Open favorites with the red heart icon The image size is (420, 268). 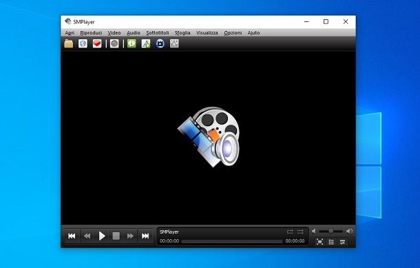(x=97, y=43)
